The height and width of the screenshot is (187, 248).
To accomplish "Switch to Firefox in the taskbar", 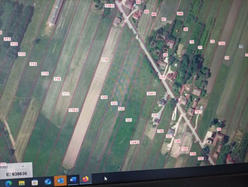I will pos(85,179).
